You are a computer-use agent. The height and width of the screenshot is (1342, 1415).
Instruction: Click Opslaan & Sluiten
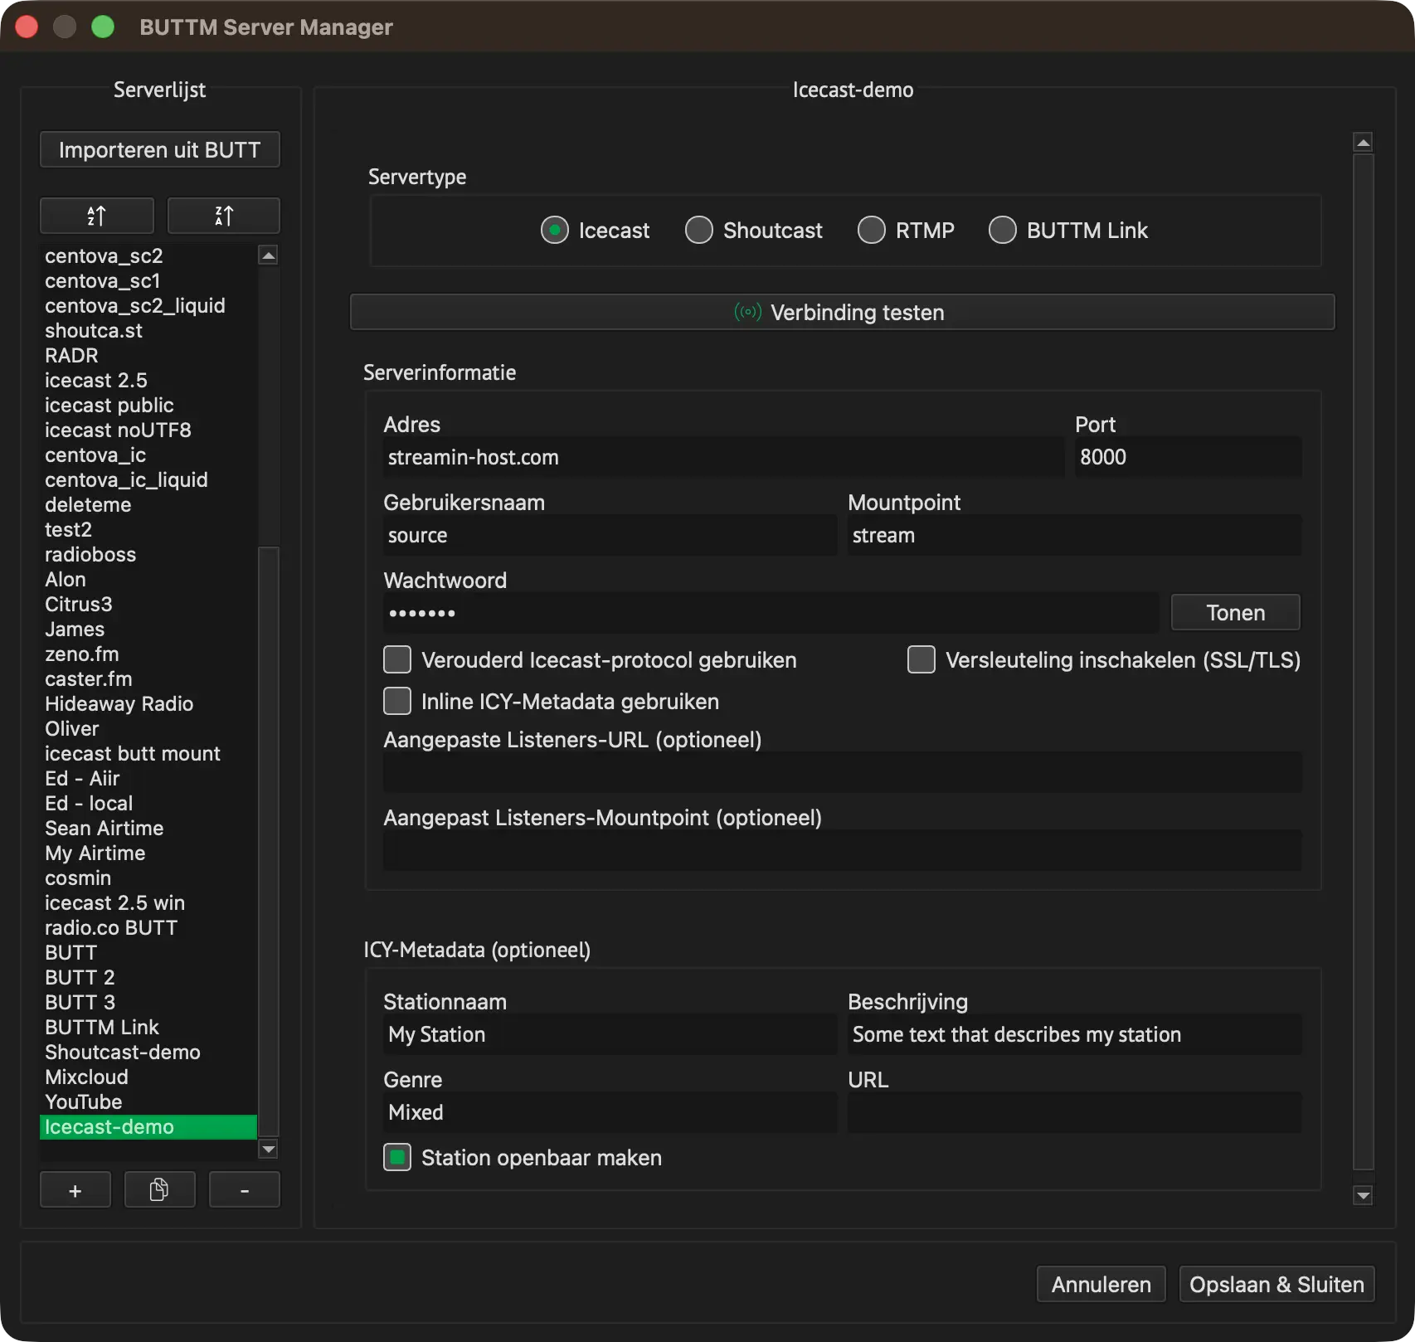click(1277, 1285)
